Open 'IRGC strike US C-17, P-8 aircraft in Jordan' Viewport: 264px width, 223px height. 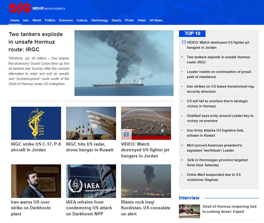36,147
